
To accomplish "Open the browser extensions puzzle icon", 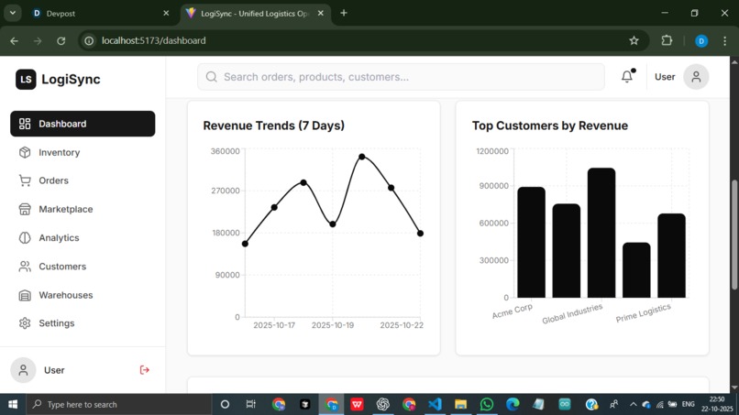I will click(x=667, y=40).
